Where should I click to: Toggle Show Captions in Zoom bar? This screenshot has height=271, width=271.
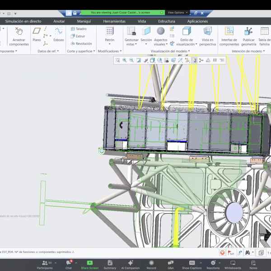point(192,264)
